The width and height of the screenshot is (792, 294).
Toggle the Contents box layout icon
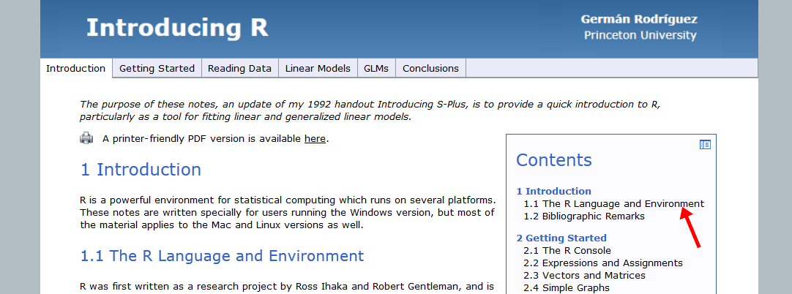[x=705, y=145]
